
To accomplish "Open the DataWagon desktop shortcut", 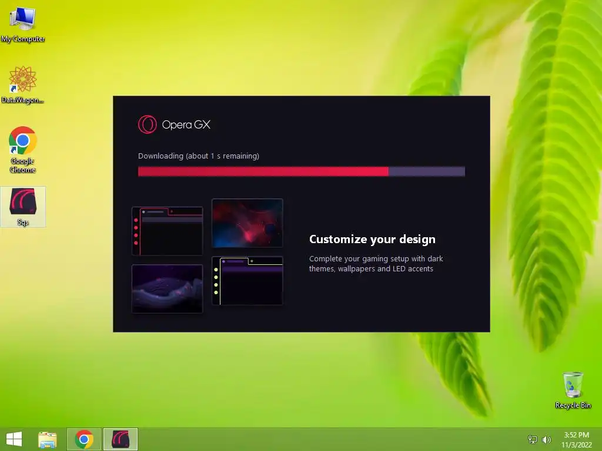I will pos(23,85).
